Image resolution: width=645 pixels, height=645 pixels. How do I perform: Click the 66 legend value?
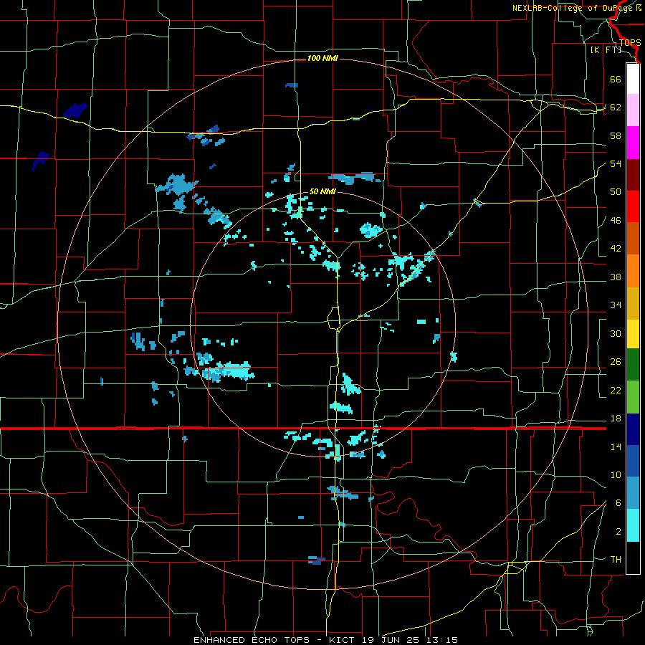616,79
